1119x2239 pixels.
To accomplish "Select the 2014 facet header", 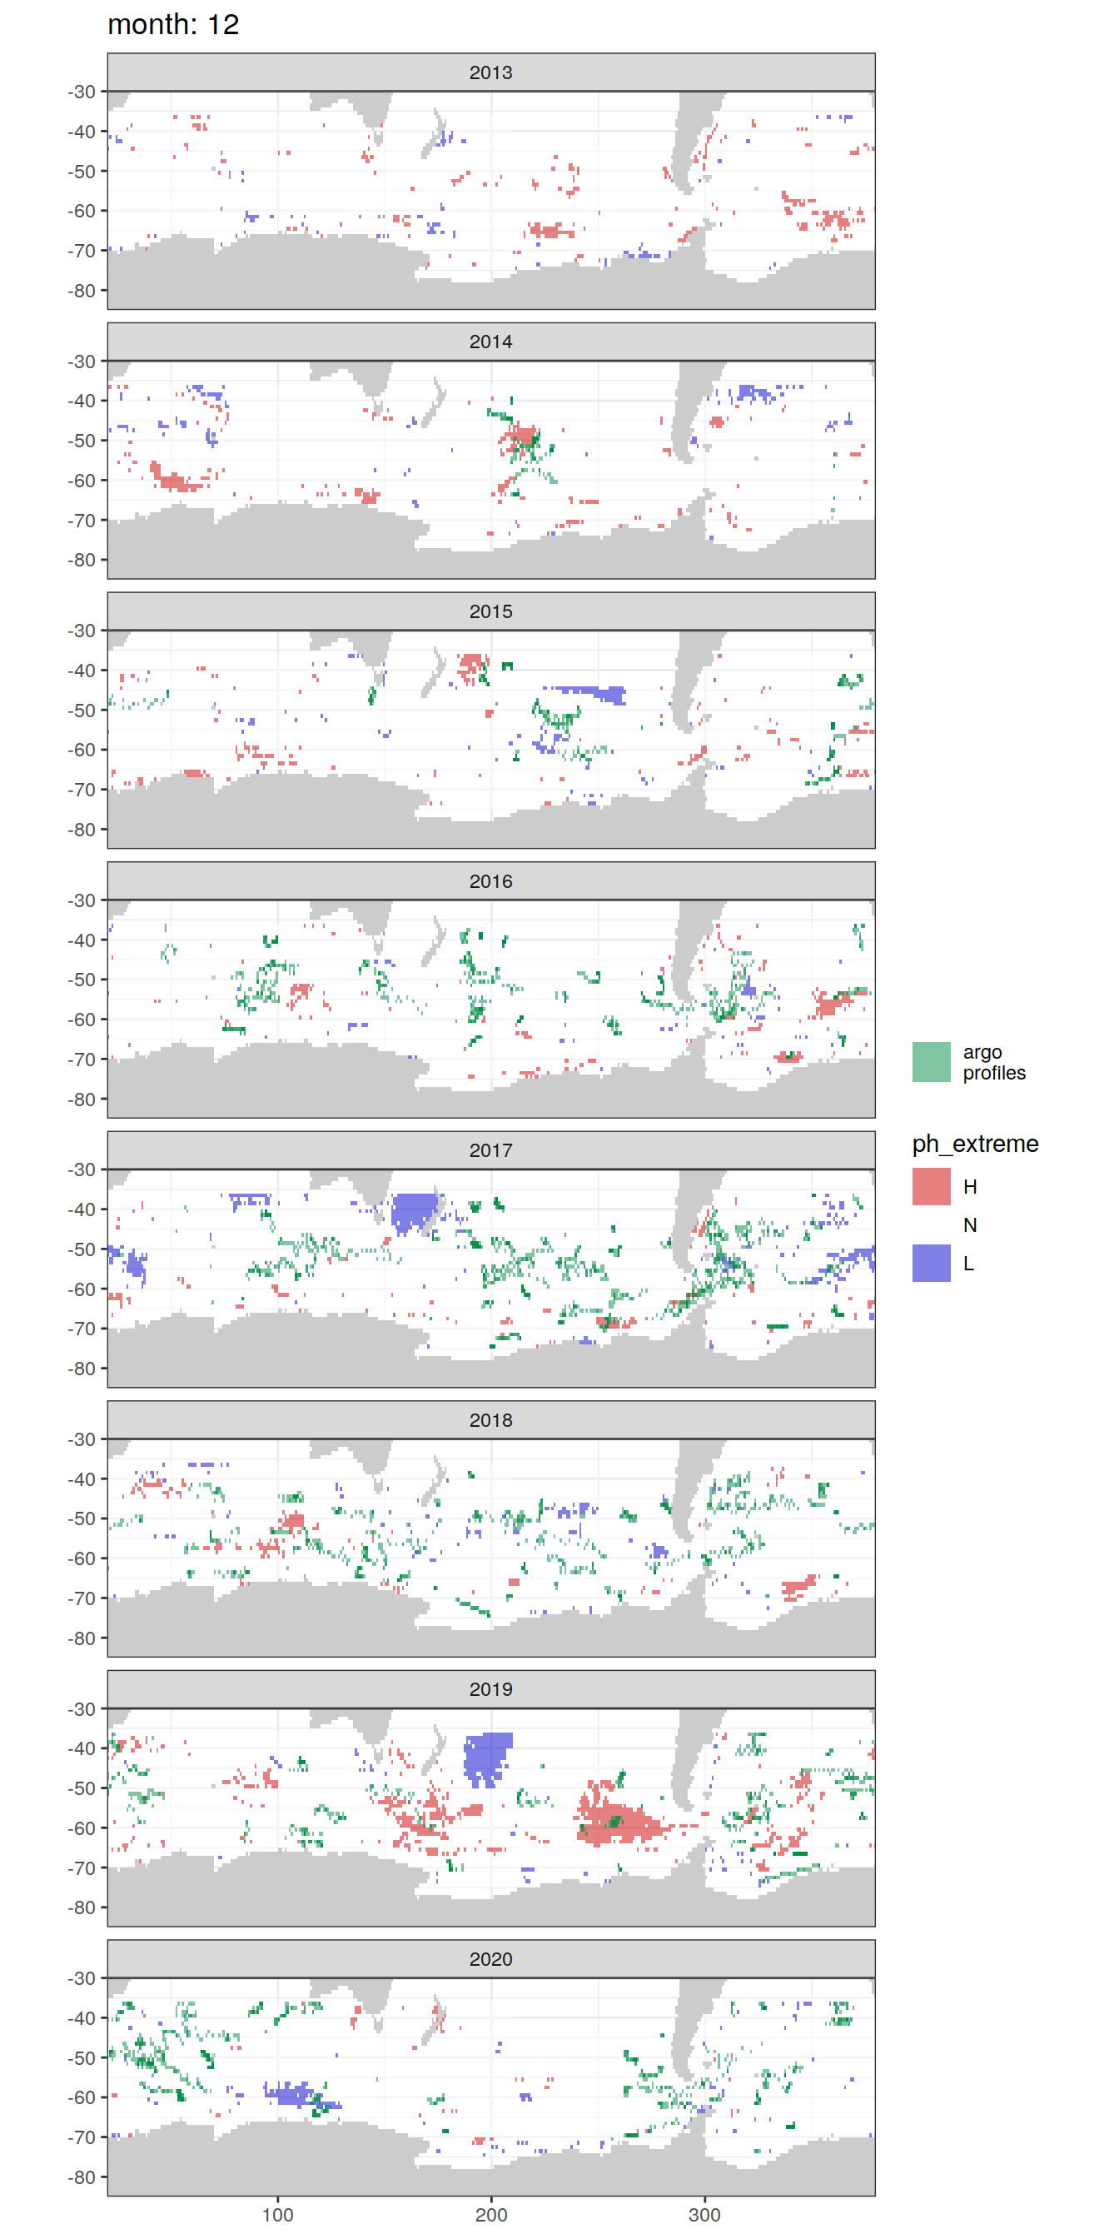I will [x=491, y=342].
